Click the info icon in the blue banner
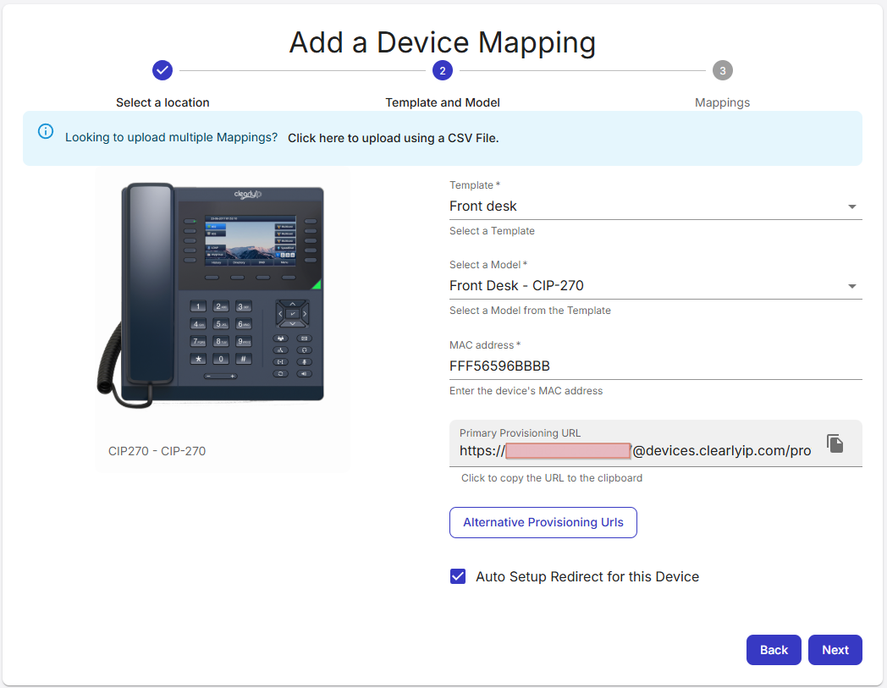Viewport: 887px width, 688px height. coord(46,131)
